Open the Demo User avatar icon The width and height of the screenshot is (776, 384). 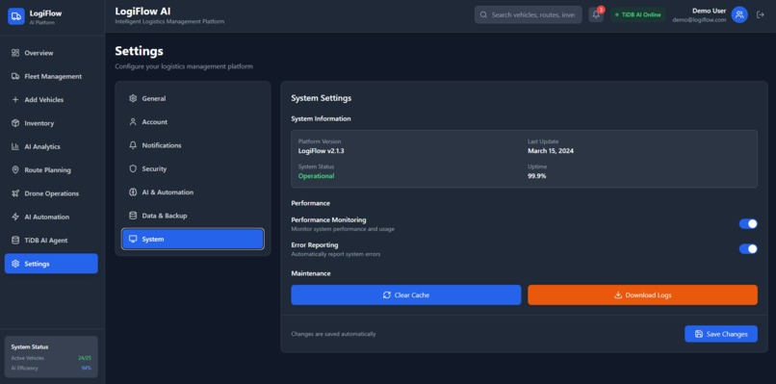tap(739, 14)
